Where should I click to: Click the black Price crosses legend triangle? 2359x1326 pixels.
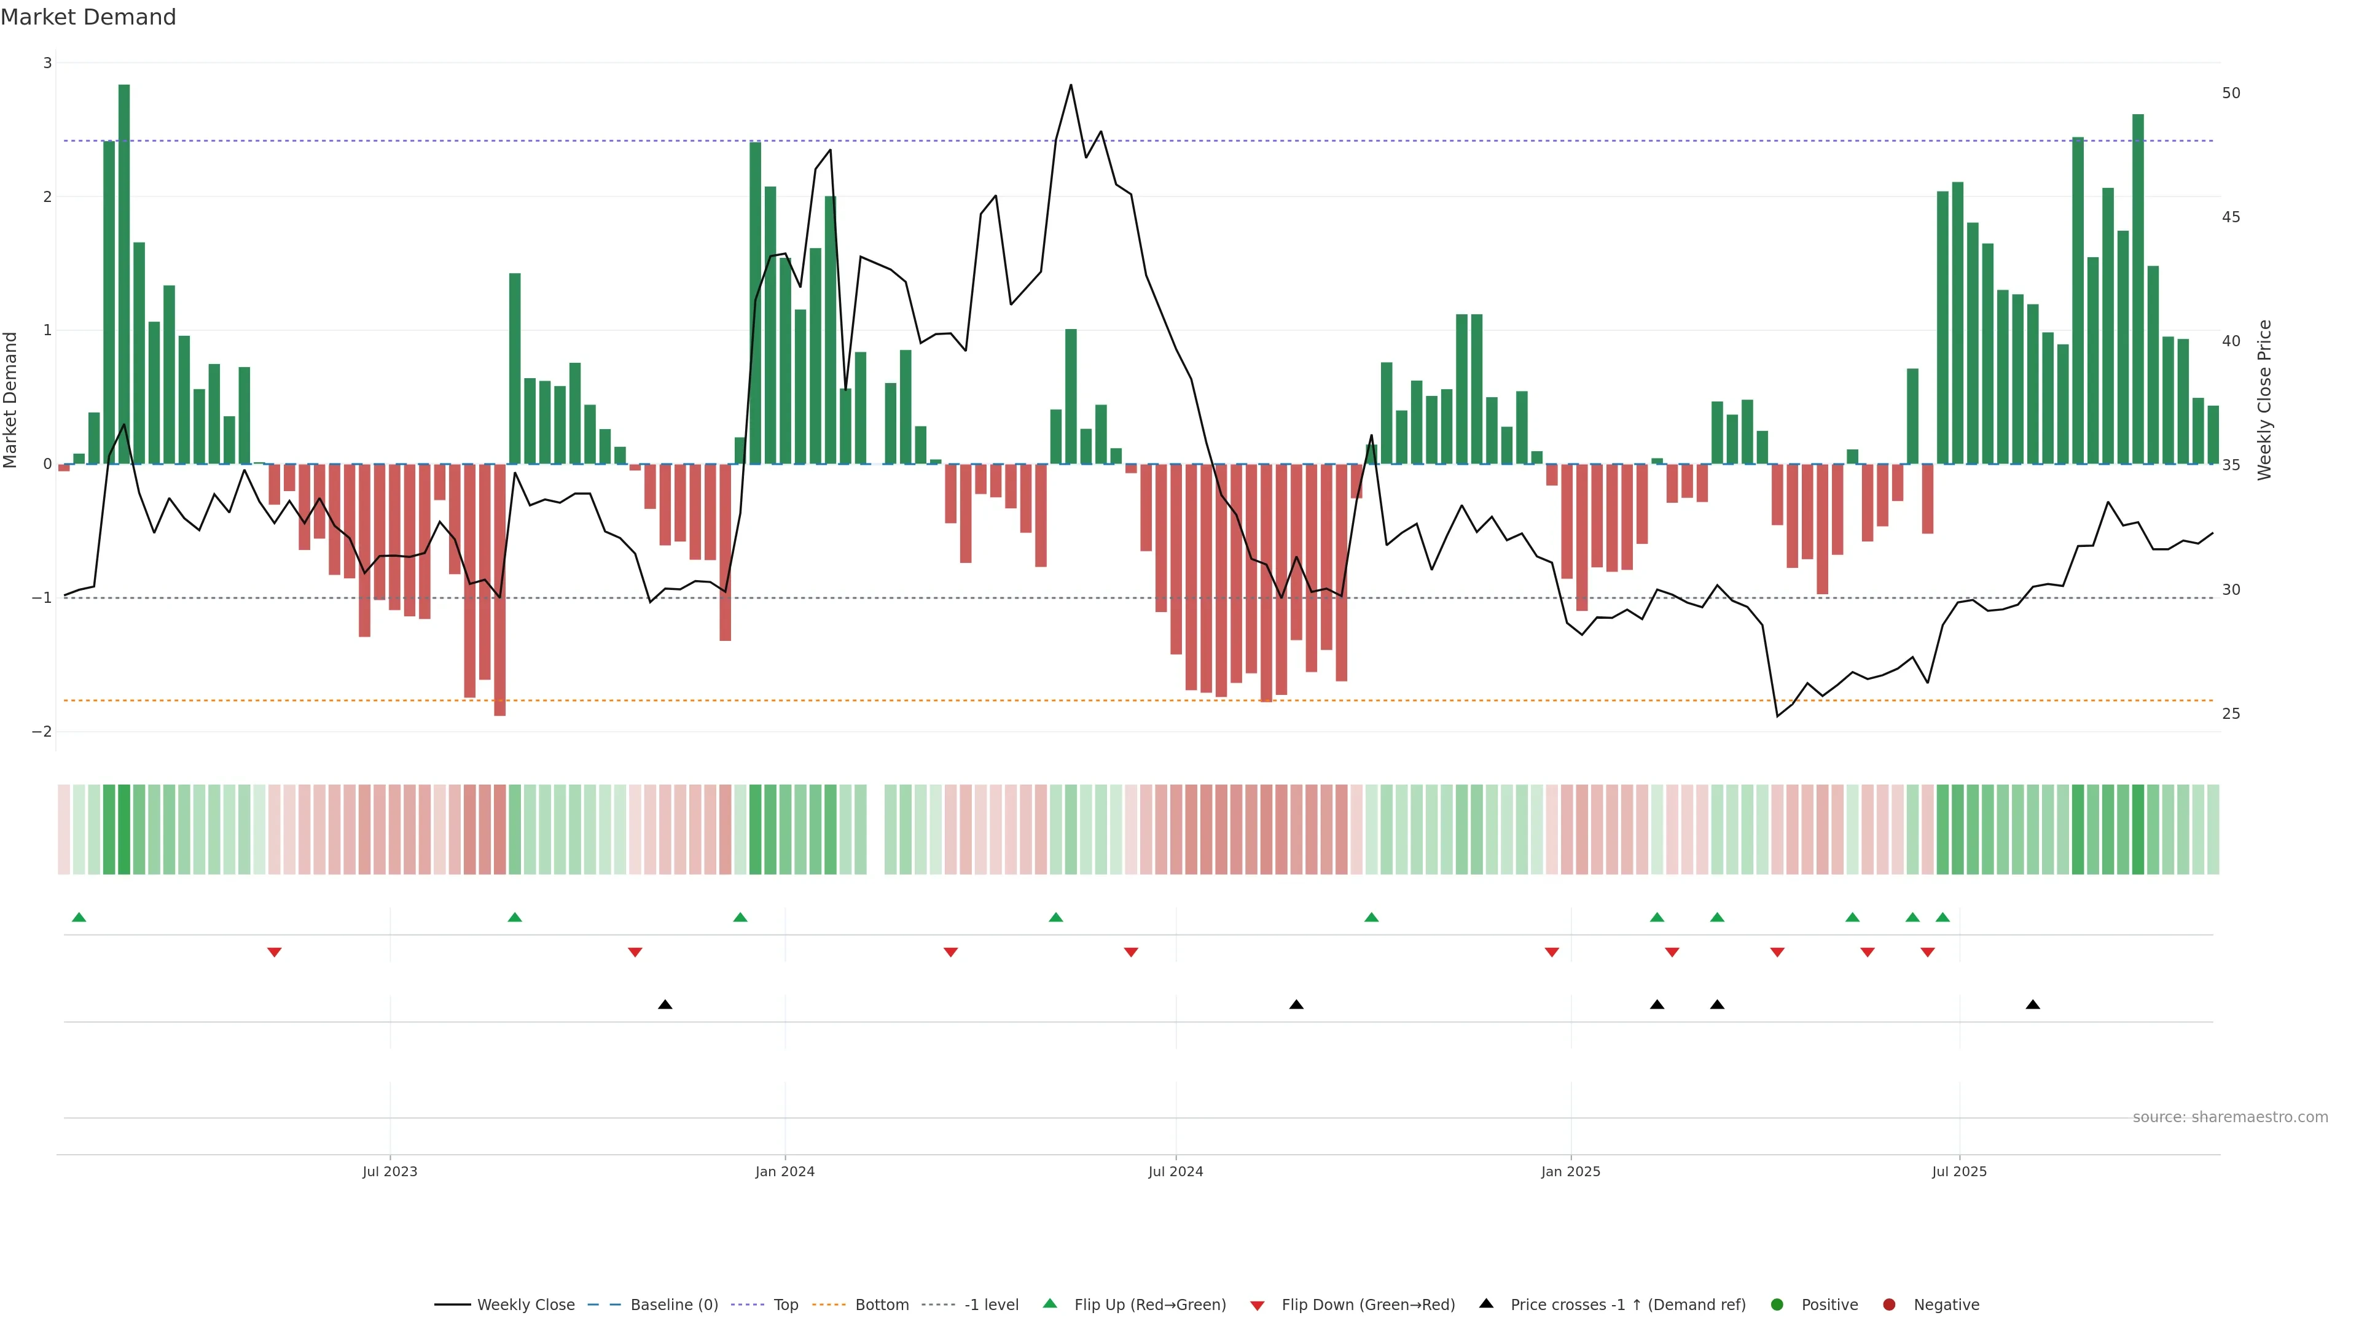click(1486, 1303)
